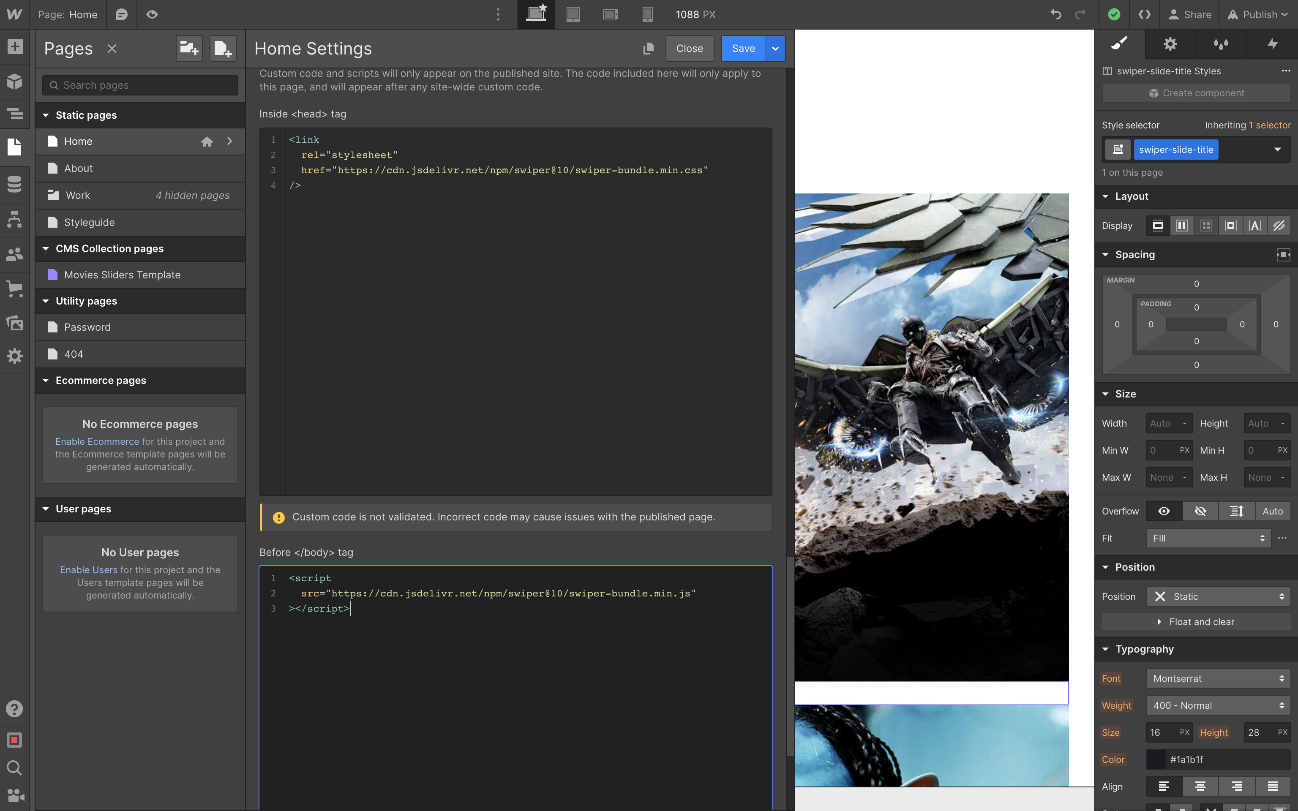The height and width of the screenshot is (811, 1298).
Task: Open the Navigator panel icon
Action: coord(14,114)
